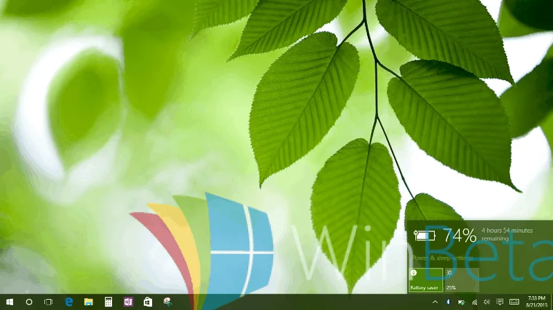Viewport: 553px width, 310px height.
Task: Click the last pinned taskbar app icon
Action: [x=167, y=302]
